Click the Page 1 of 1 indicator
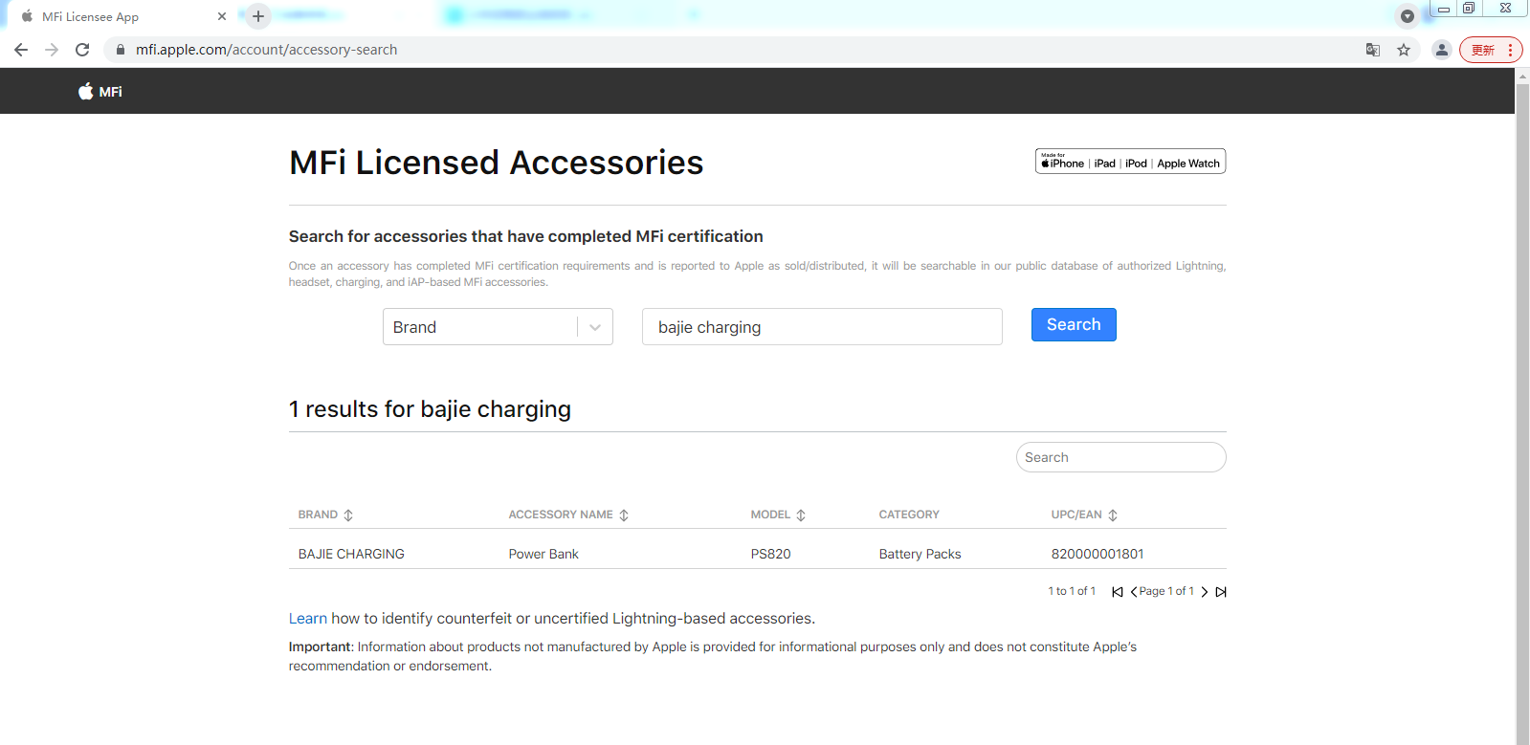The image size is (1530, 745). (x=1166, y=591)
